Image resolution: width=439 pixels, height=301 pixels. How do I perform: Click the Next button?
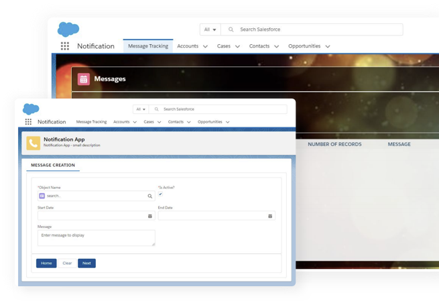coord(86,263)
